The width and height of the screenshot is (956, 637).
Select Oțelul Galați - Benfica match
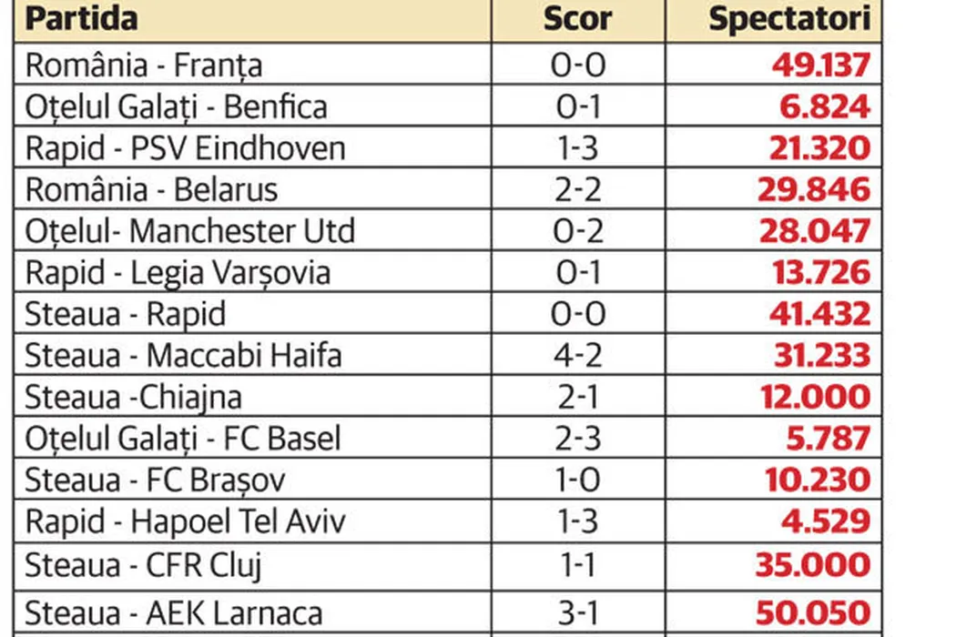[175, 107]
